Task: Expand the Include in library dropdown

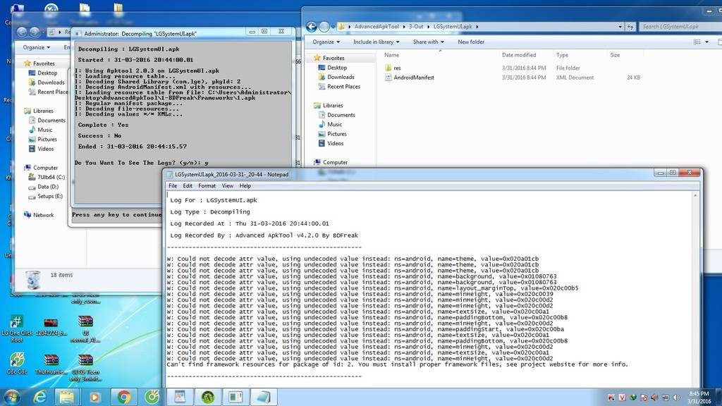Action: tap(376, 42)
